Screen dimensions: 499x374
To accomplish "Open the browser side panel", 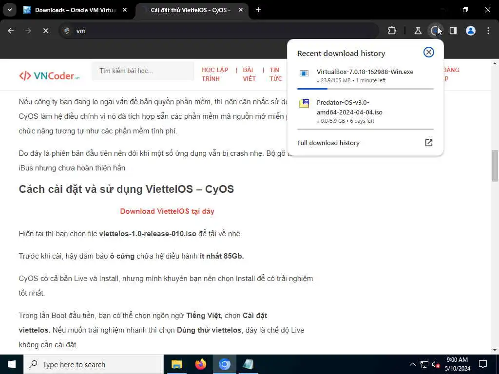I will pyautogui.click(x=453, y=31).
